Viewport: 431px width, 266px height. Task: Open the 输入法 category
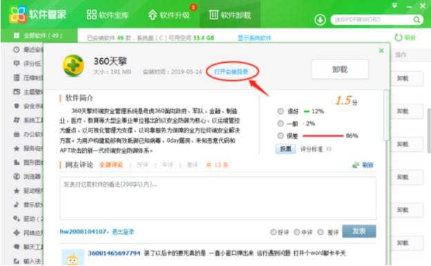tap(28, 260)
